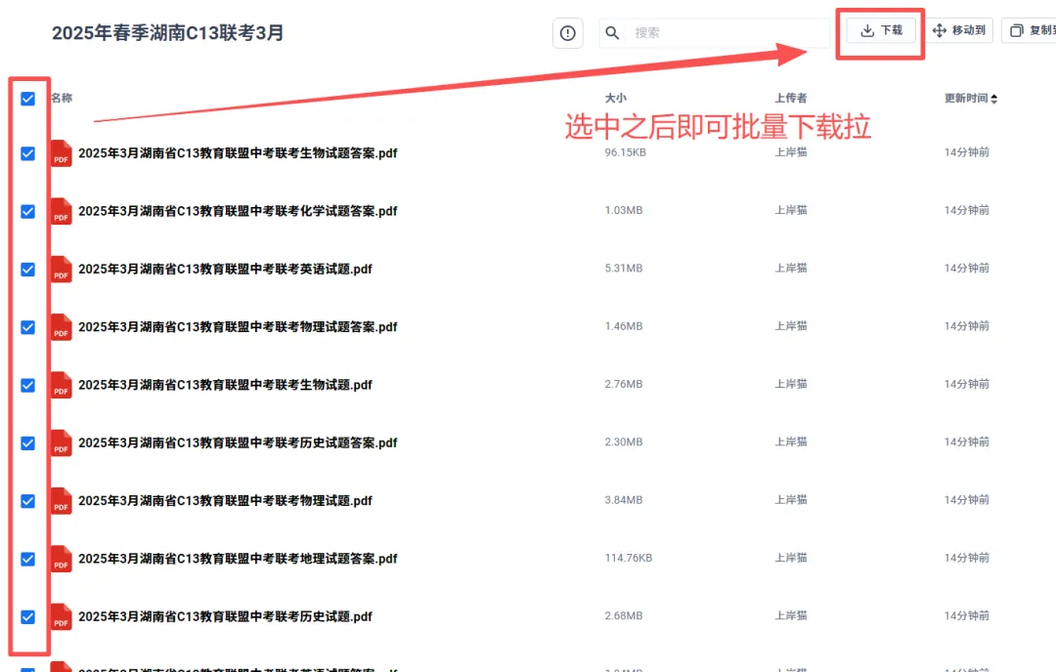This screenshot has width=1056, height=672.
Task: Click the PDF icon of 英语试题.pdf
Action: [60, 269]
